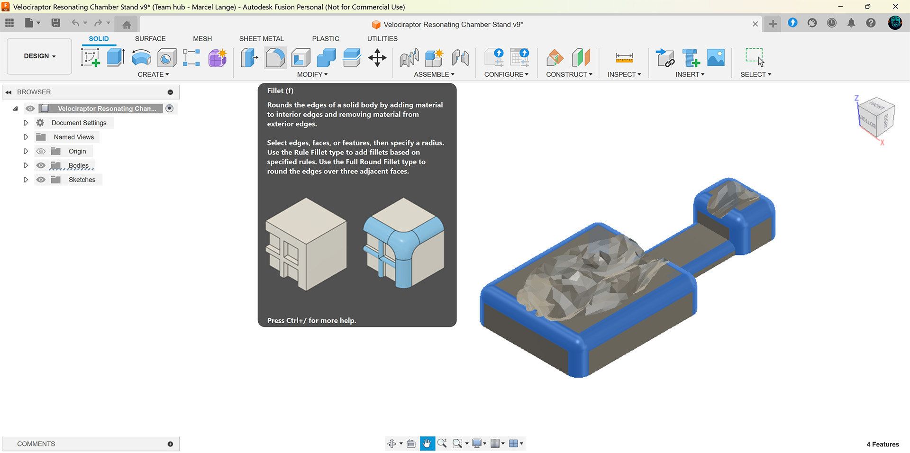Go to the Home tab icon

click(127, 25)
